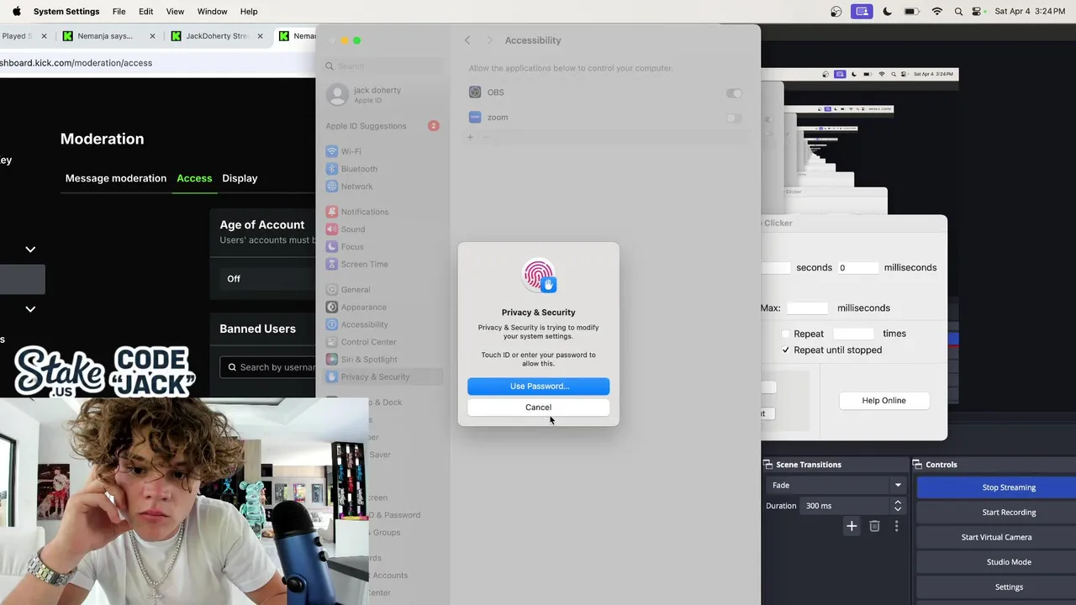The height and width of the screenshot is (605, 1076).
Task: Open the Apple menu
Action: (x=16, y=12)
